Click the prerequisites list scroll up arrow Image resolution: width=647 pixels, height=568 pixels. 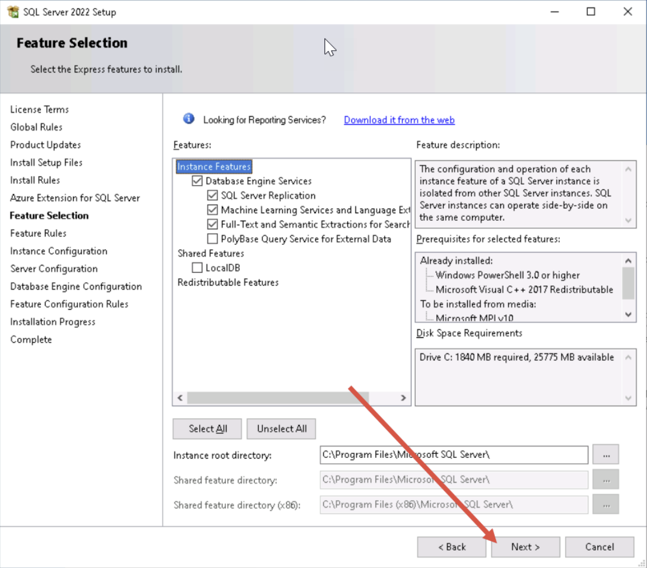(628, 261)
